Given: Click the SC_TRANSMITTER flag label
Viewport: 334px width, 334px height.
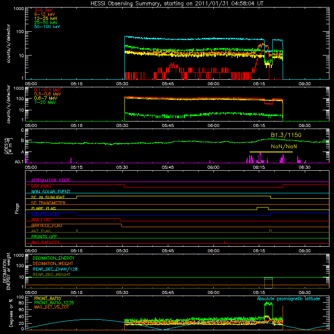Looking at the screenshot, I should point(48,203).
